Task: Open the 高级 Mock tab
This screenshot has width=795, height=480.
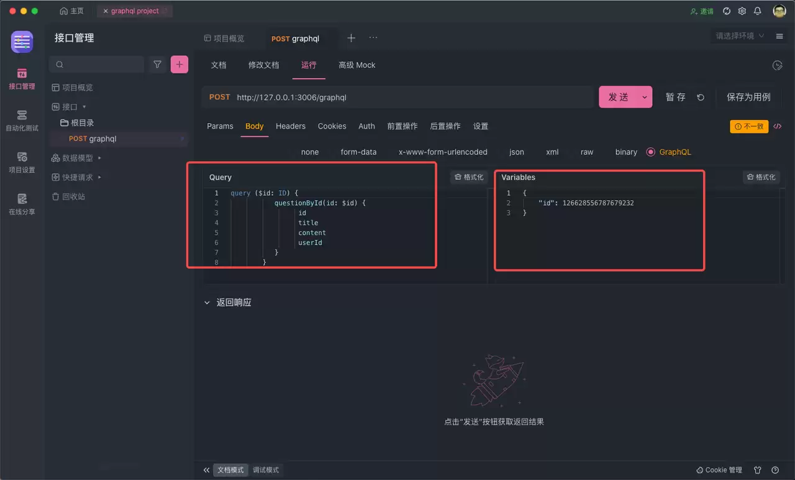Action: 357,65
